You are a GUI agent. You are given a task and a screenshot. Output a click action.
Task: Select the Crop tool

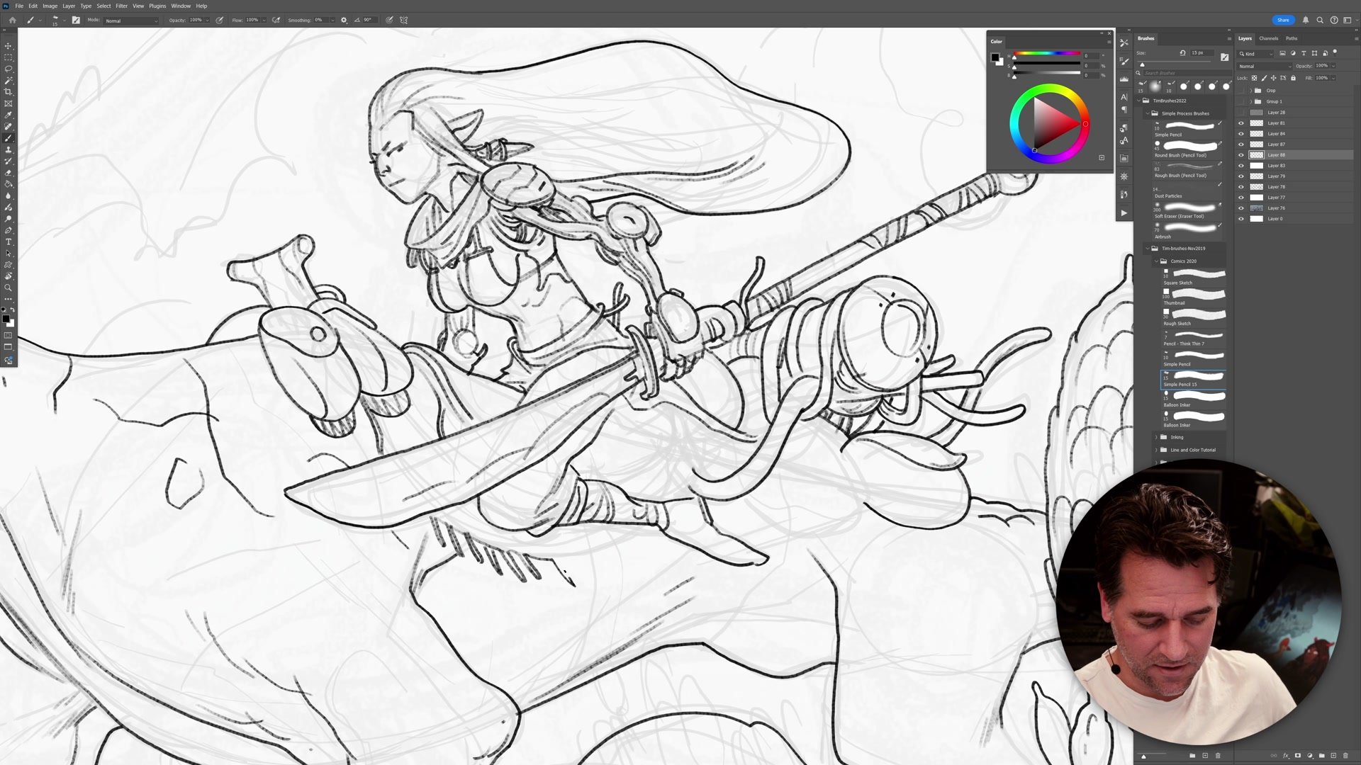coord(9,92)
